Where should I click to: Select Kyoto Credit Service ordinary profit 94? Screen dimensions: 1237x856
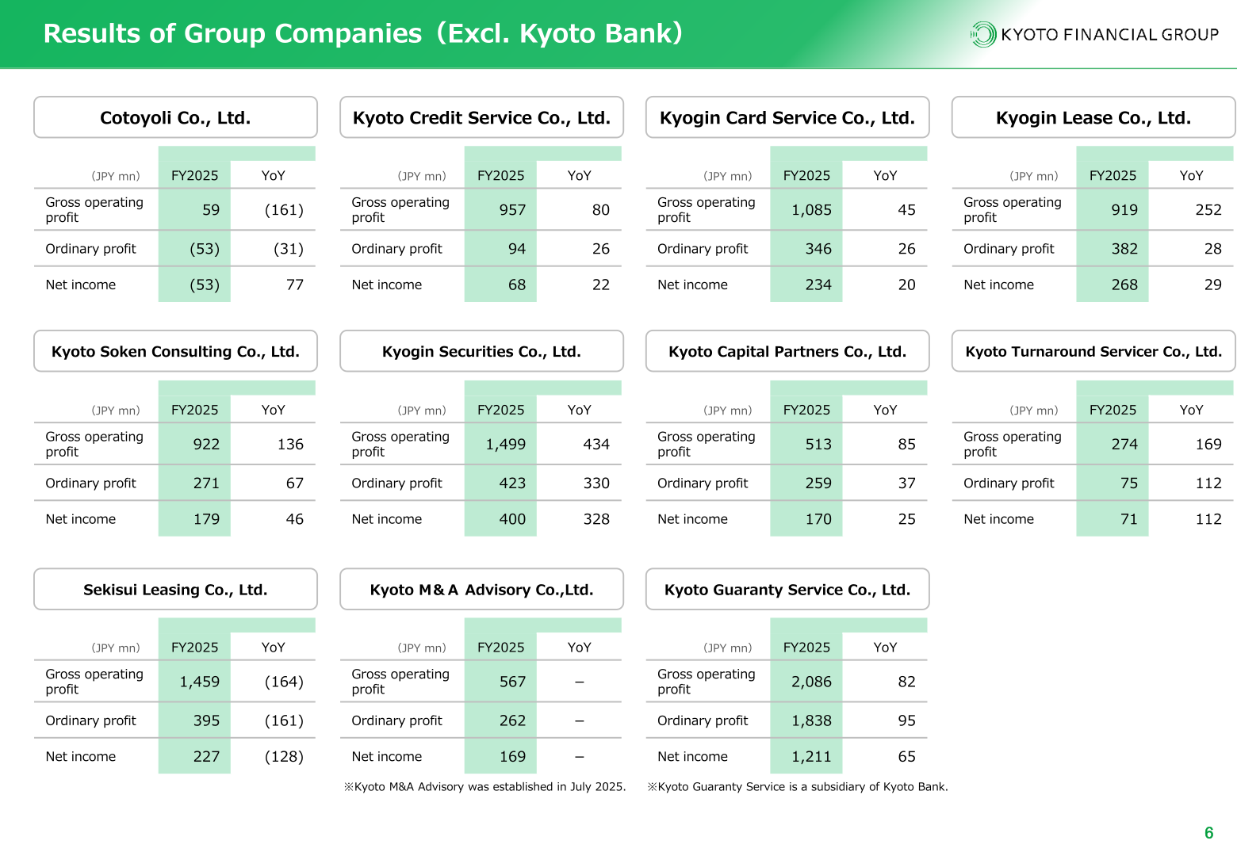point(517,249)
